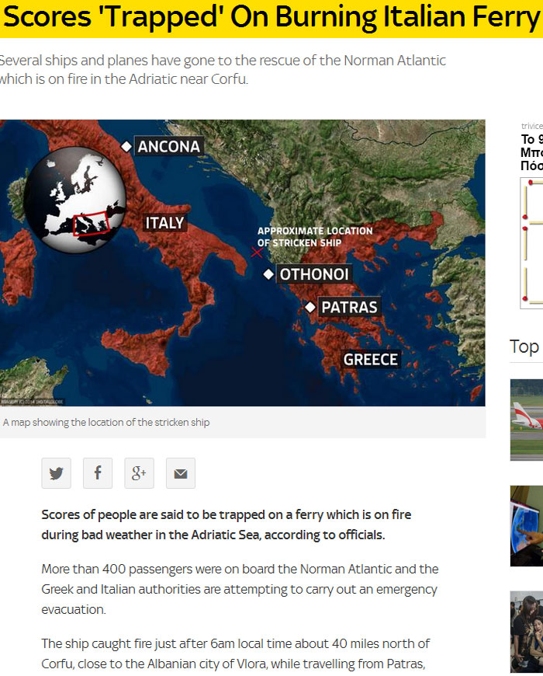Viewport: 543px width, 676px height.
Task: Open the matchstick puzzle advertisement image
Action: [531, 243]
